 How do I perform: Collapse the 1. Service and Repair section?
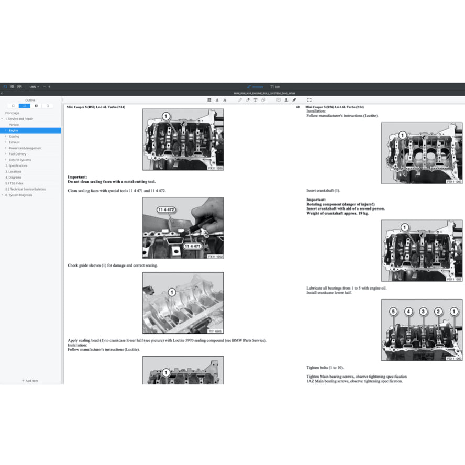[2, 119]
